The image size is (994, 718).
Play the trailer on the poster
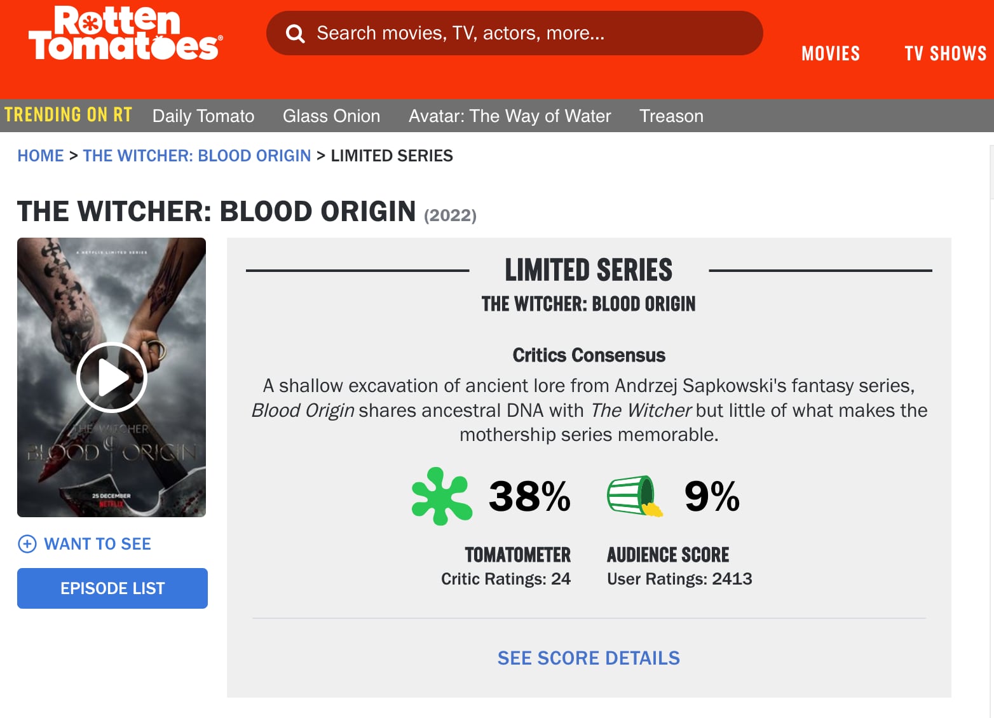pos(112,378)
